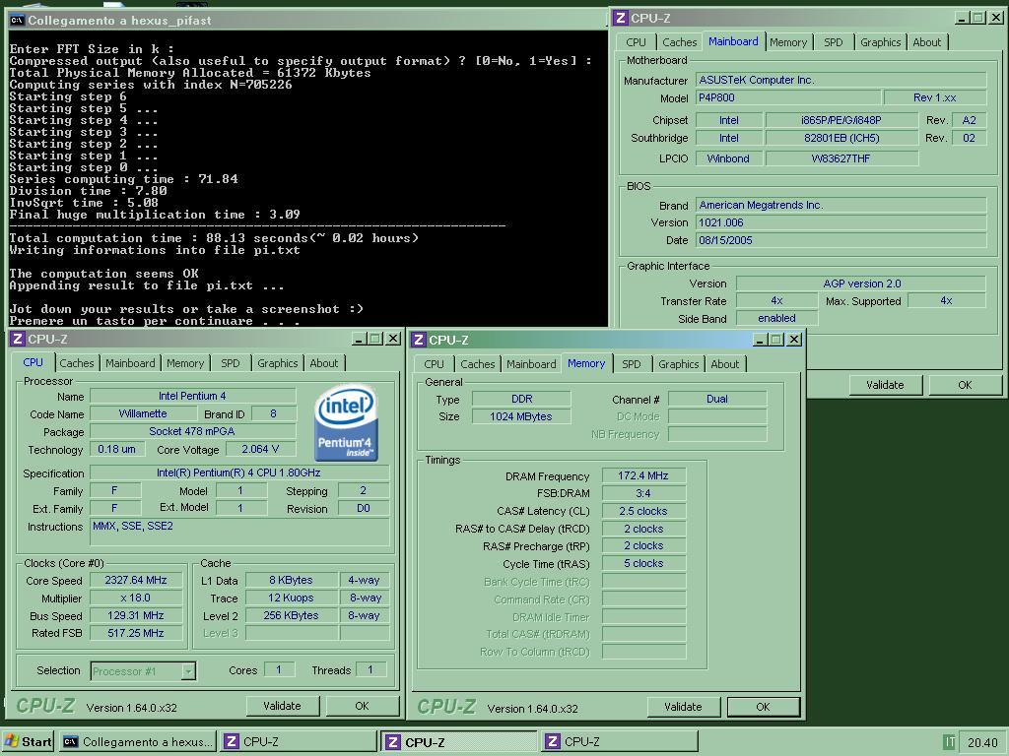Open About tab in CPU window

pos(323,363)
